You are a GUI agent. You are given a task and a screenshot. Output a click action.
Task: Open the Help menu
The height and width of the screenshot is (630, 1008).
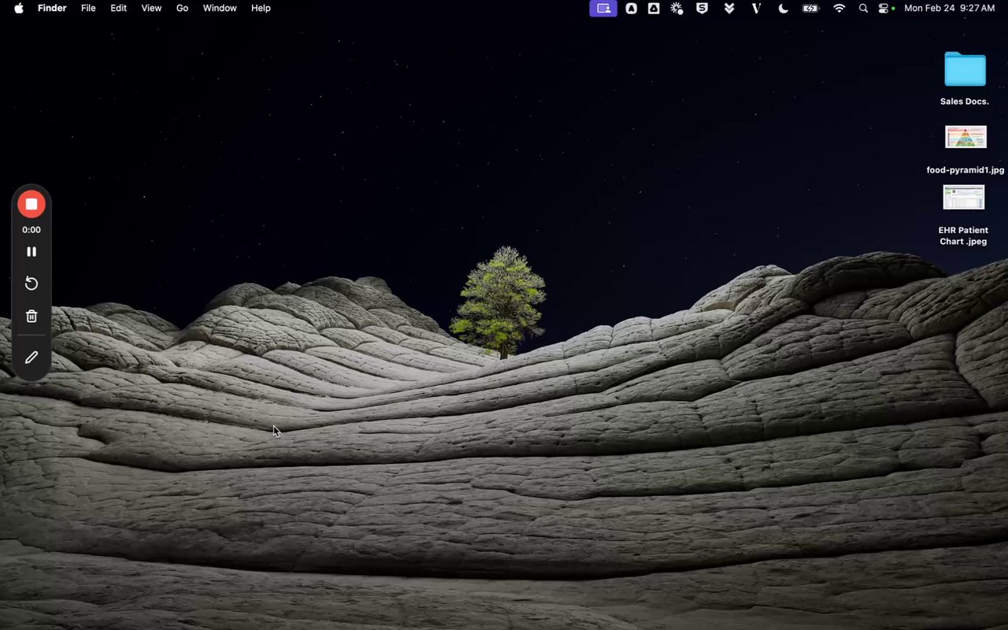pyautogui.click(x=261, y=8)
